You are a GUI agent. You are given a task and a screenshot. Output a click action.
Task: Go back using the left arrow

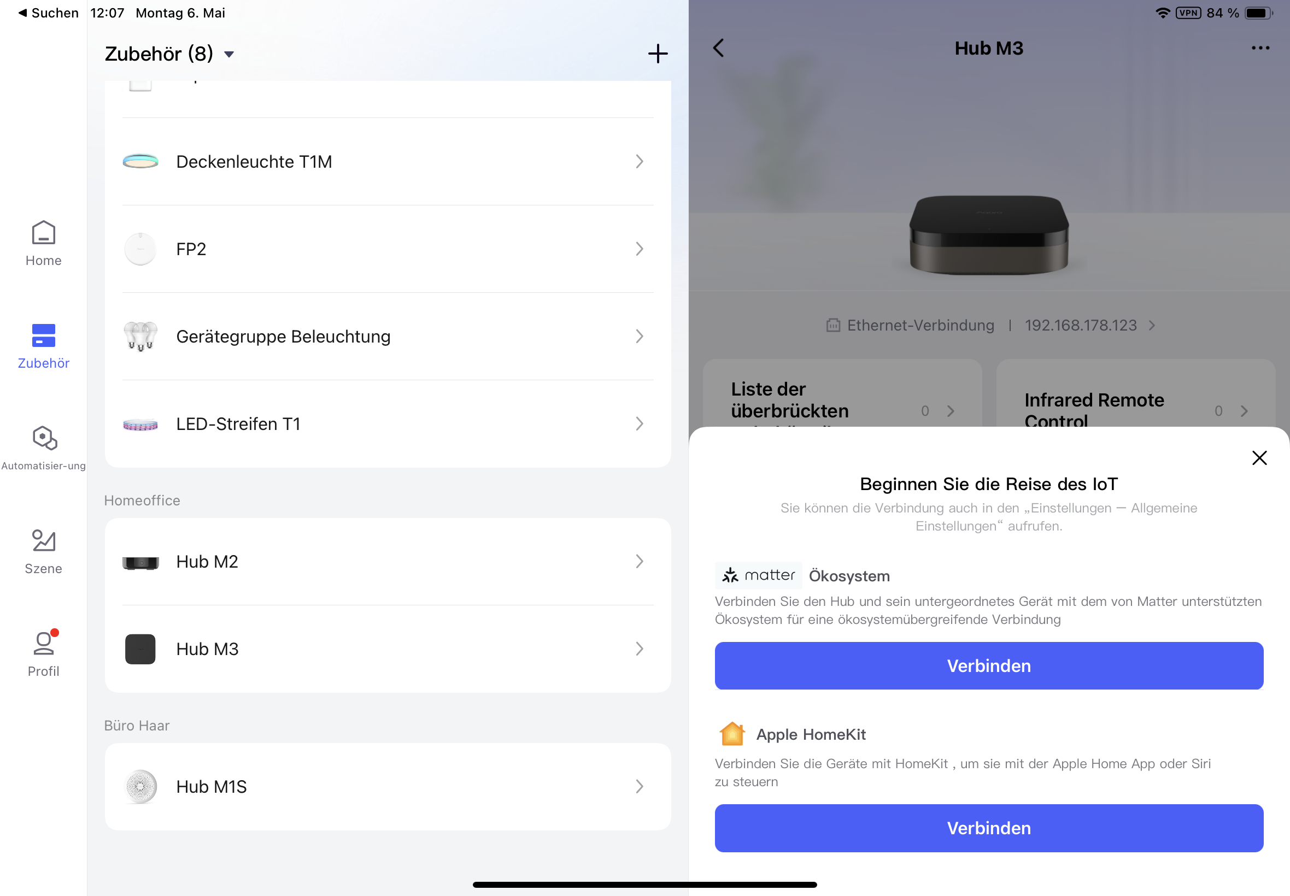718,48
